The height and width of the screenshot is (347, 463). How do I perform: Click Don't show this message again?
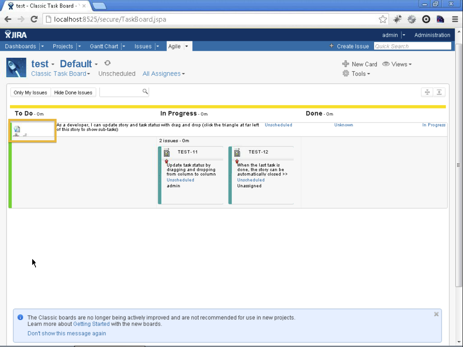tap(66, 333)
